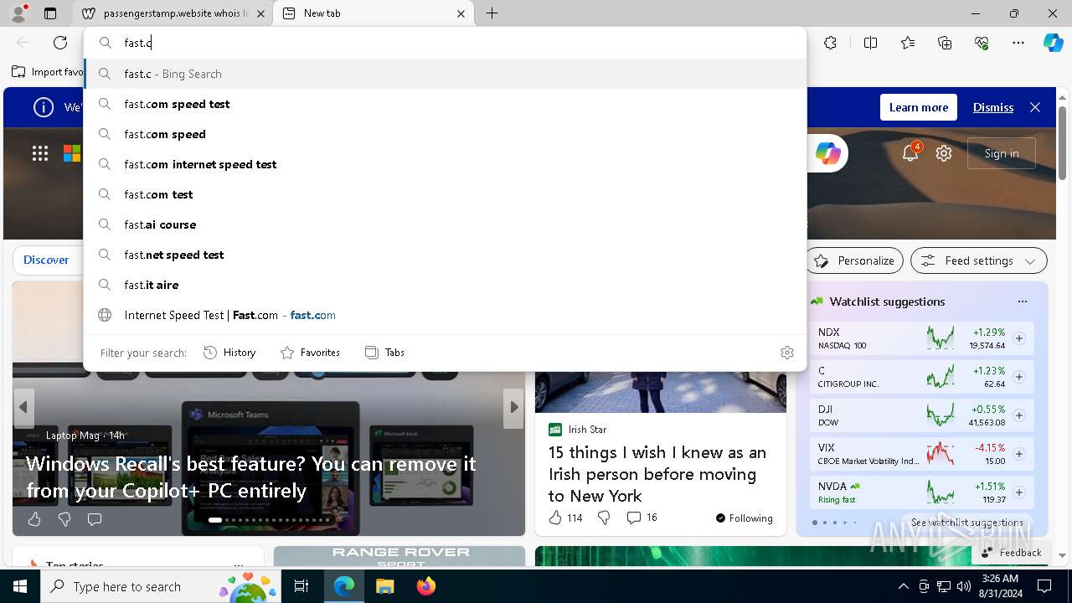Open Internet Speed Test Fast.com link
Viewport: 1072px width, 603px height.
(x=445, y=315)
